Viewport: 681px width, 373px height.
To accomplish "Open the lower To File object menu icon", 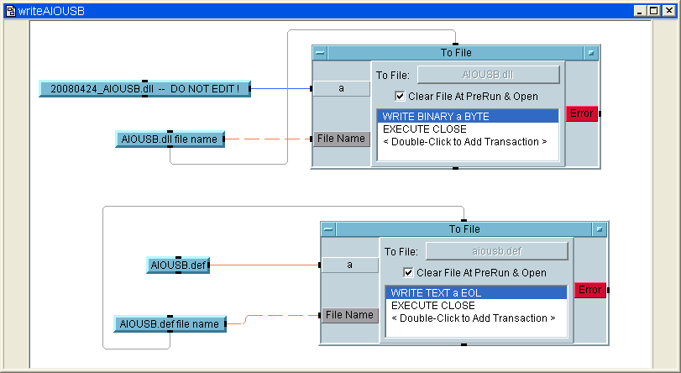I will tap(600, 229).
